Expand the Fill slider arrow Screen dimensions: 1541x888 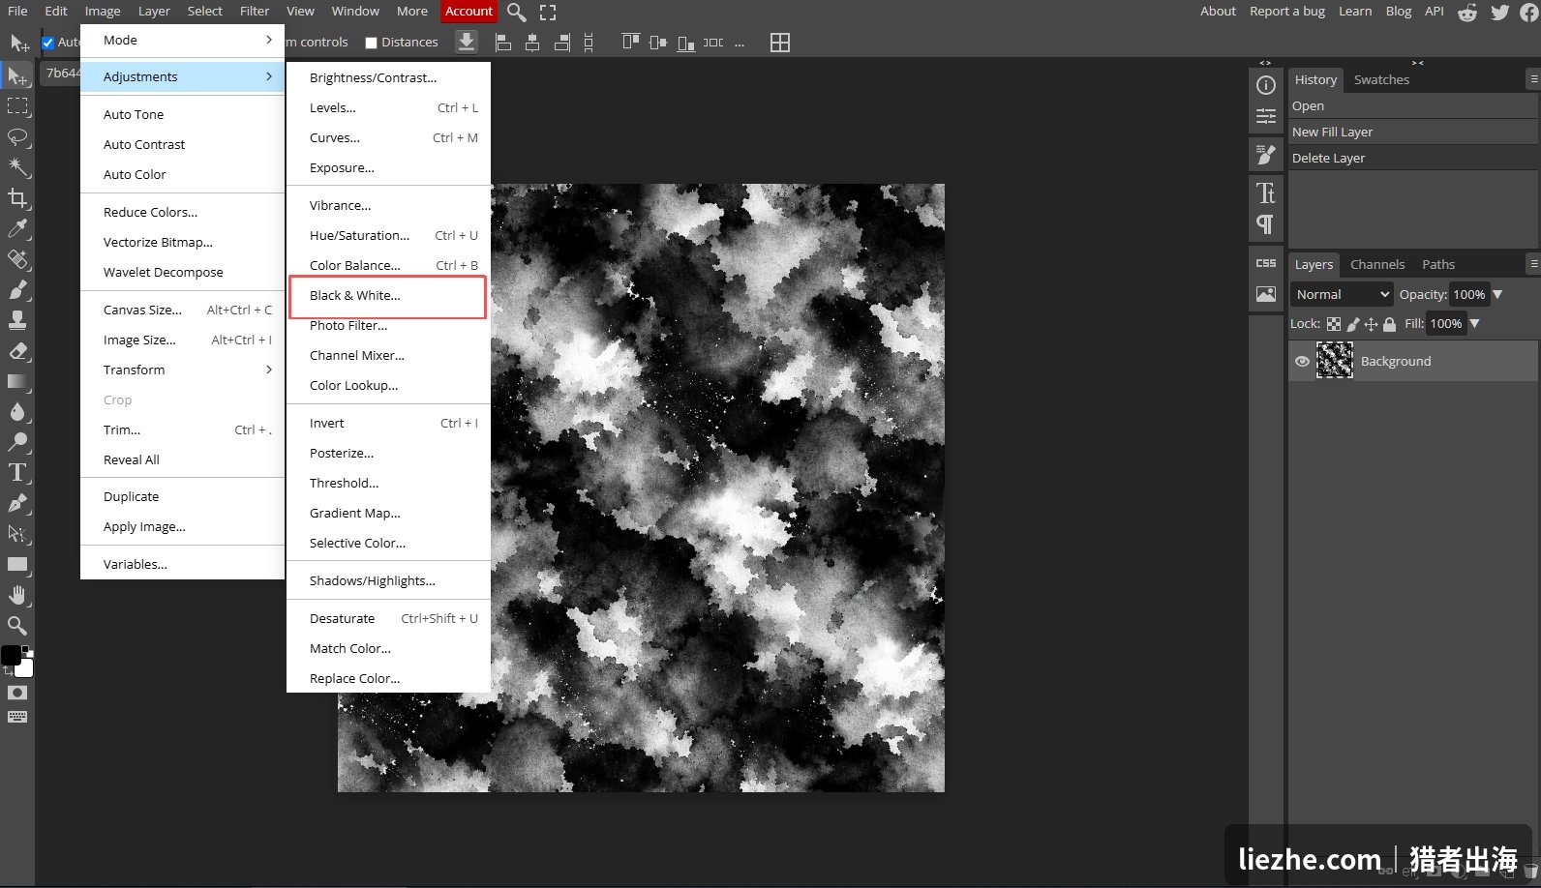[1474, 324]
